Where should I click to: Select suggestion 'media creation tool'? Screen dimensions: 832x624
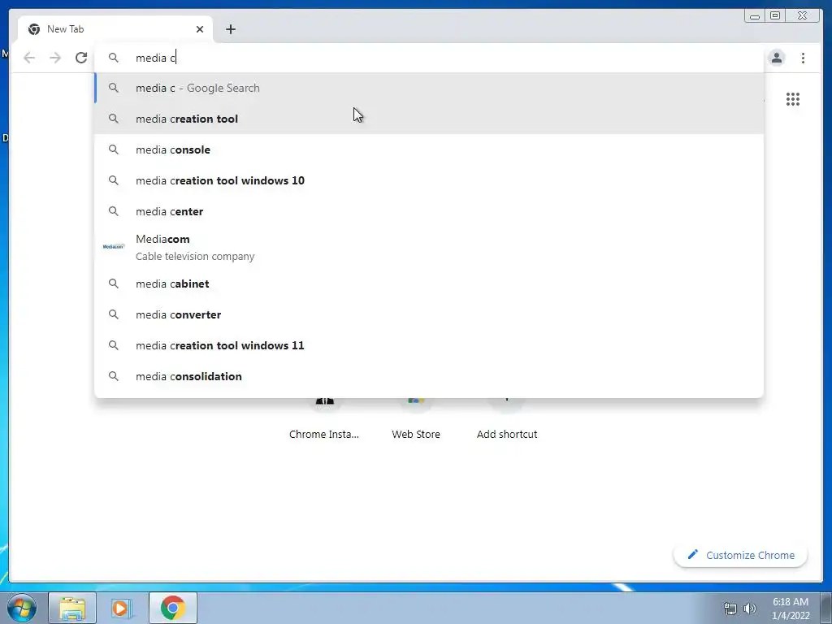coord(429,119)
